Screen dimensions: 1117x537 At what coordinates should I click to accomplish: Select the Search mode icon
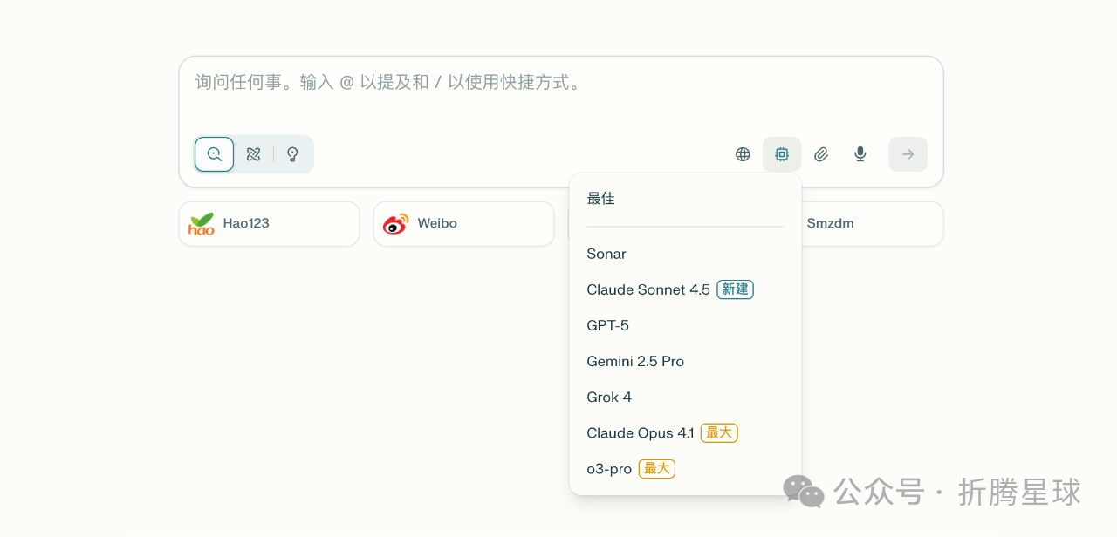coord(214,154)
